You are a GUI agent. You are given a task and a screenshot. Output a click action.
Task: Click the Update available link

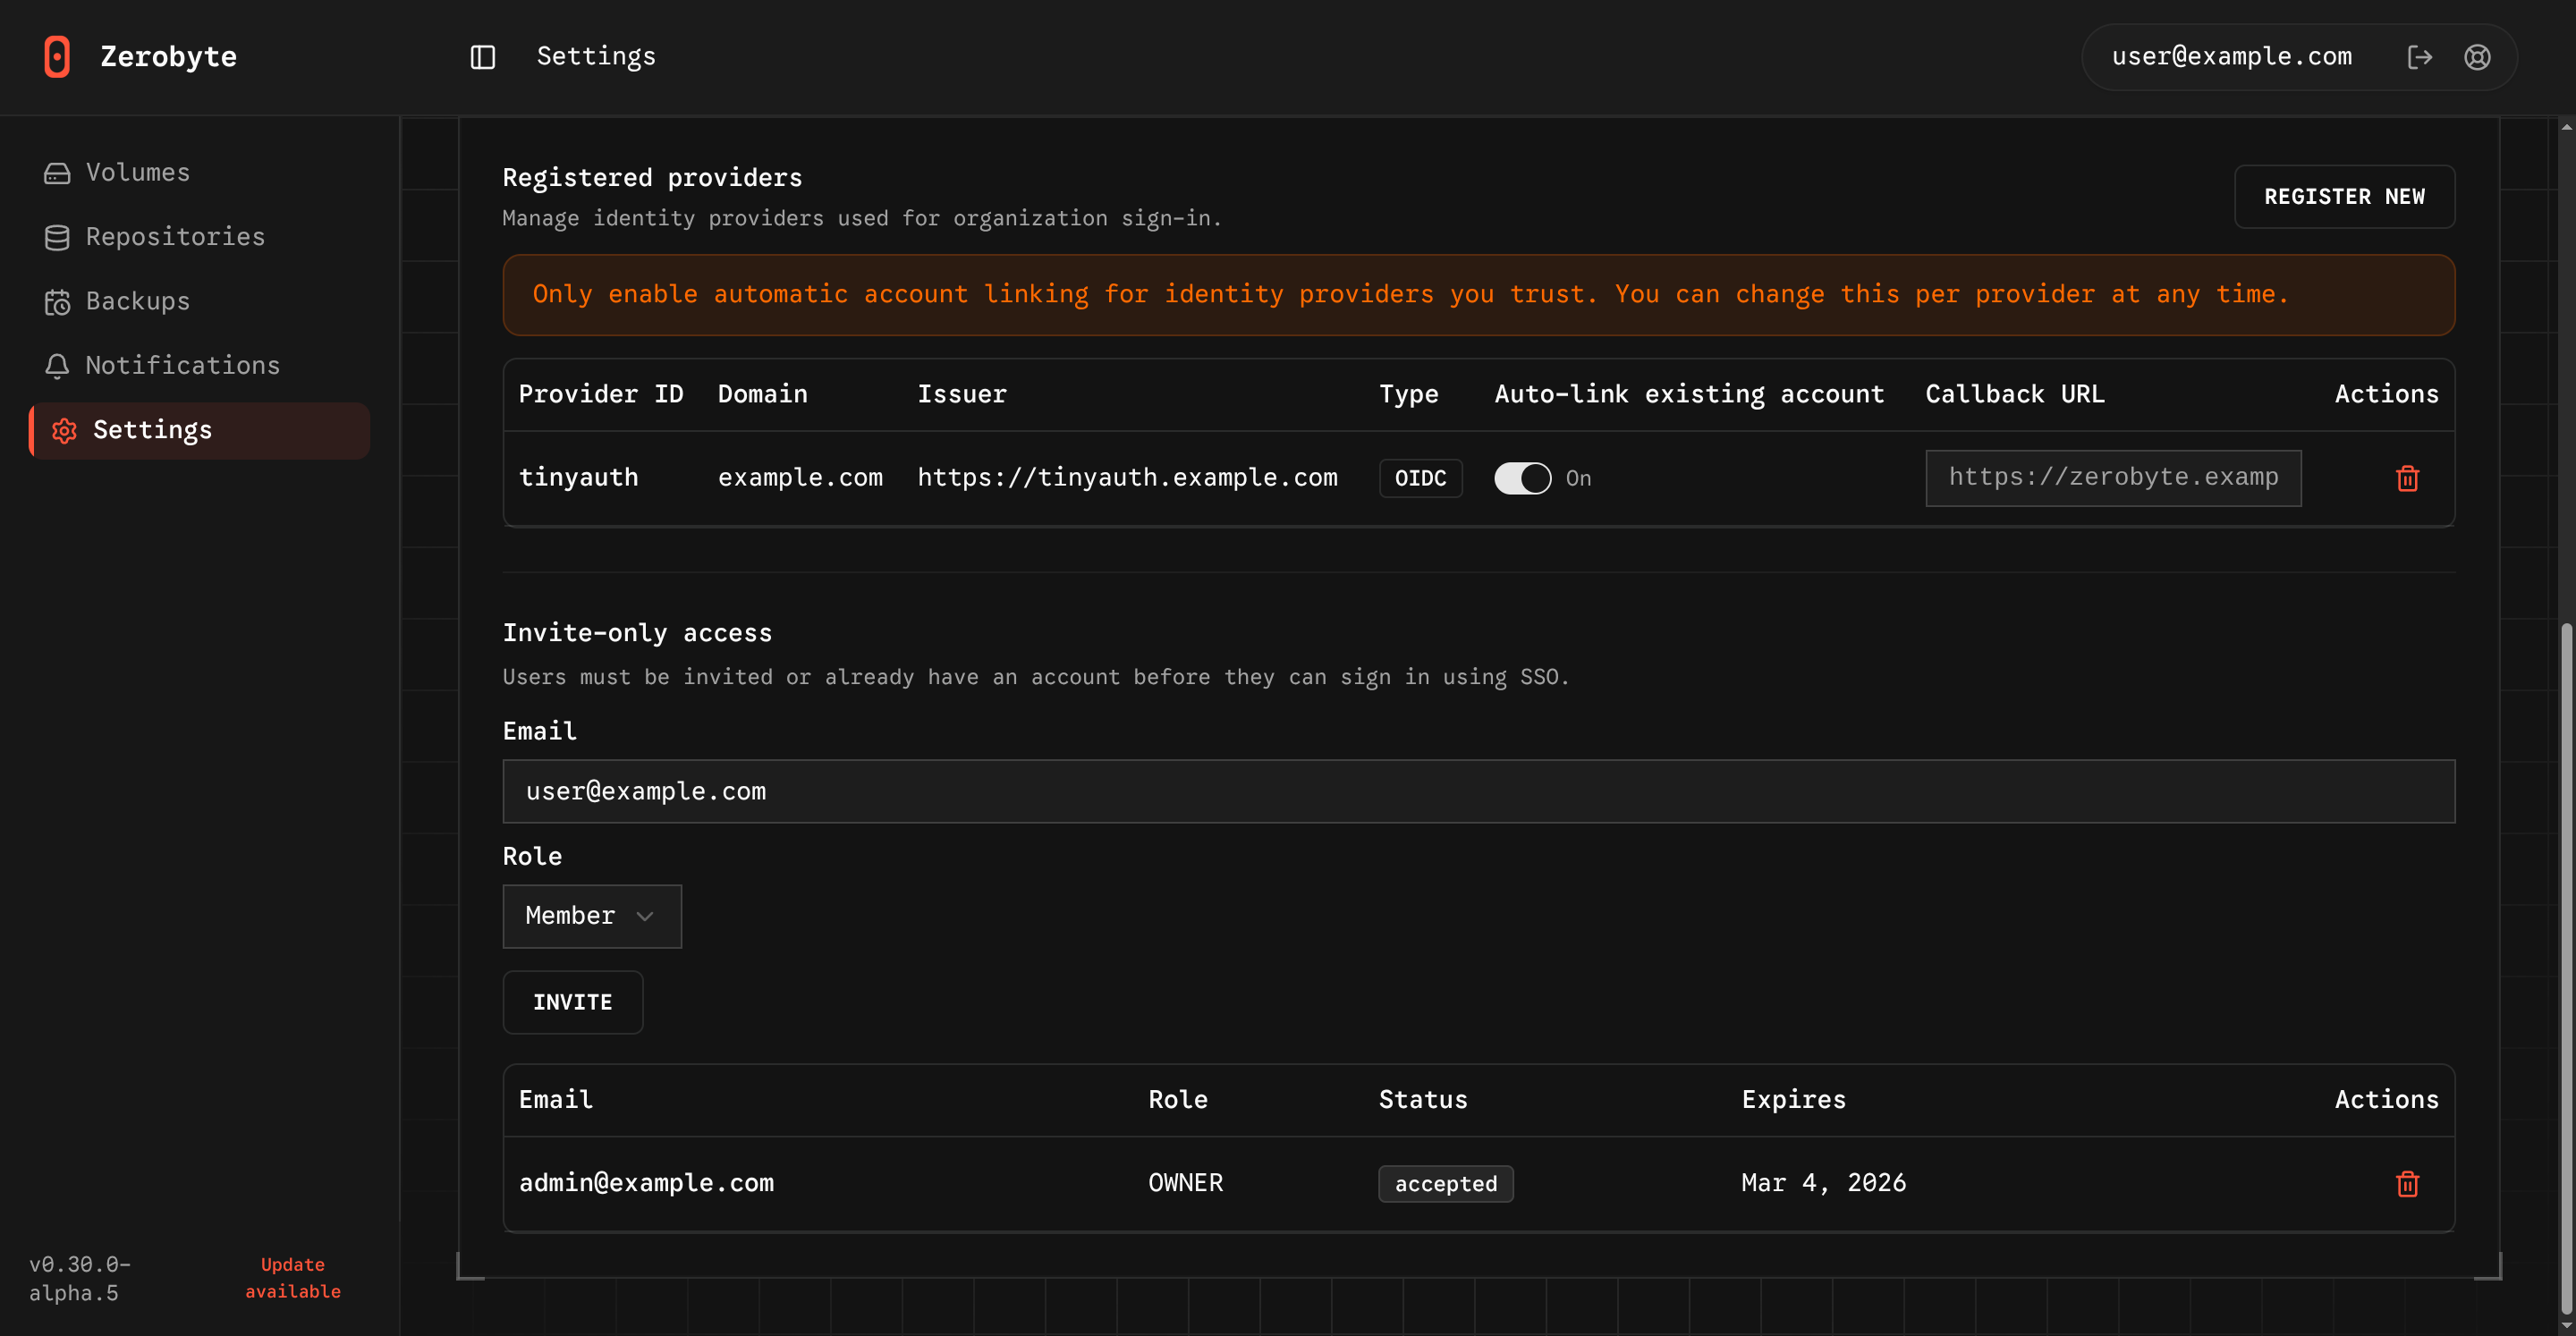coord(292,1277)
